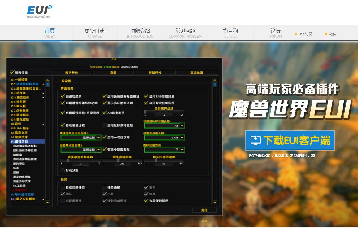This screenshot has height=228, width=358.
Task: Open the 快速团队标记组合键1 Alt dropdown
Action: point(164,125)
